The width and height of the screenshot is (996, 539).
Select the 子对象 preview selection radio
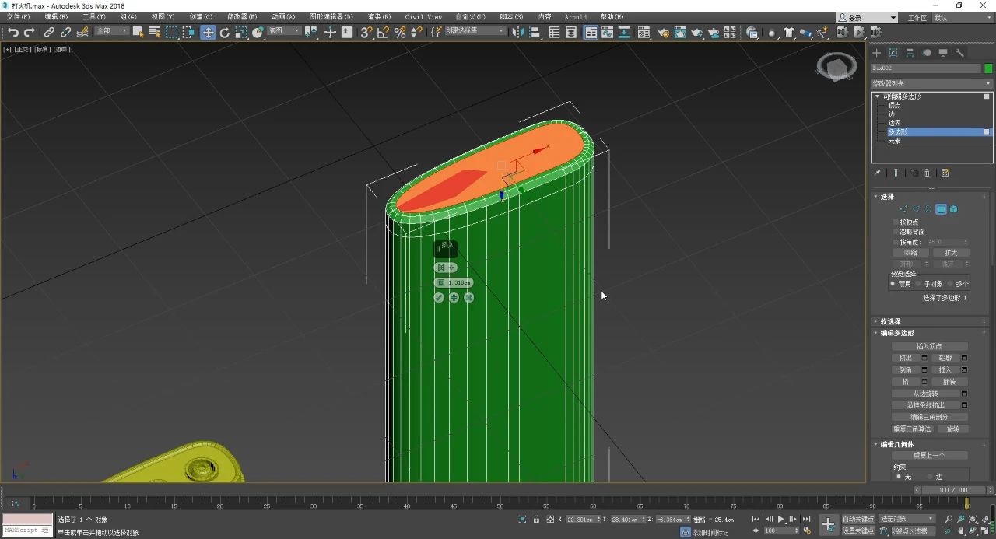[x=919, y=284]
